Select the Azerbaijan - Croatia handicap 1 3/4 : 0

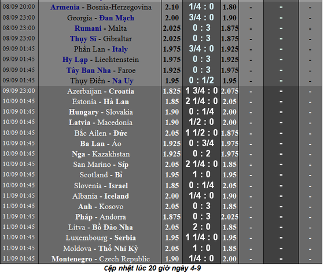[201, 90]
